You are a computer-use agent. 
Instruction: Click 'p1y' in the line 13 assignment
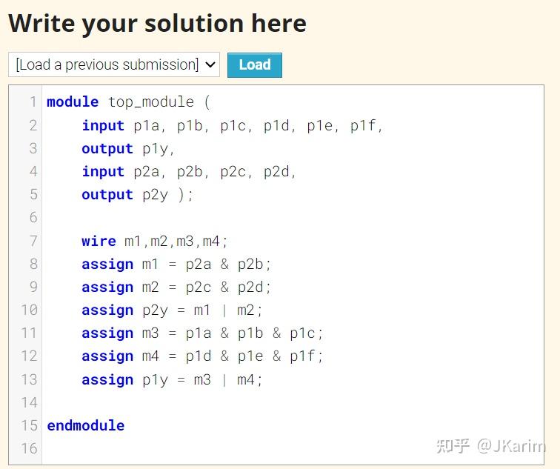click(x=156, y=379)
